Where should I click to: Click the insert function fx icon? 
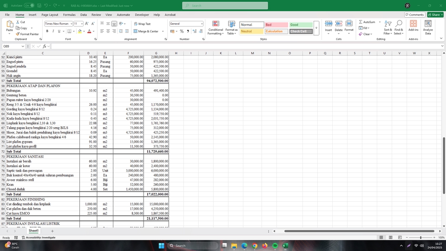point(45,46)
